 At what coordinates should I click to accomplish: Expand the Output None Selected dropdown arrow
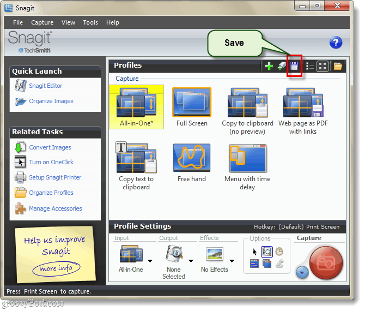[x=191, y=261]
